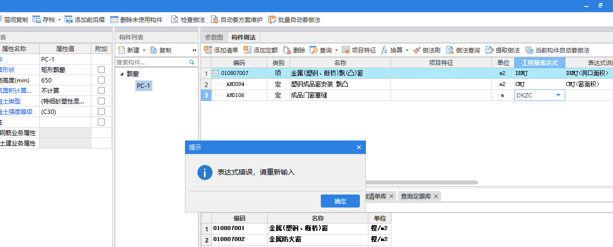Click the 查询 magnifier icon

[314, 50]
